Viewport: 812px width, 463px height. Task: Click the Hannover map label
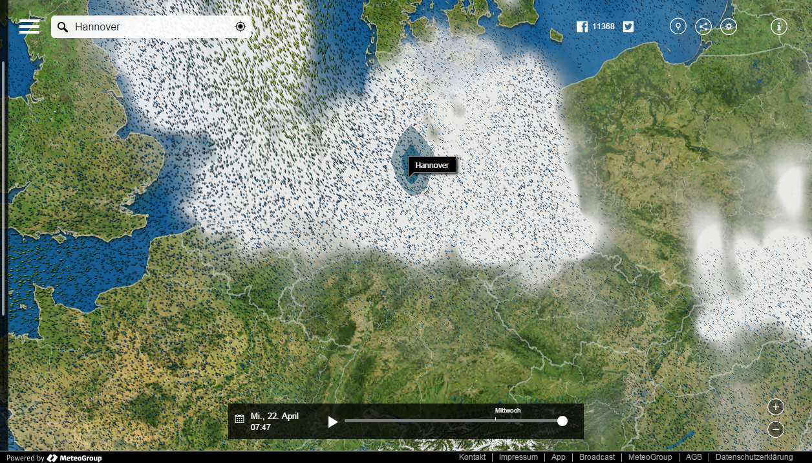pyautogui.click(x=432, y=166)
